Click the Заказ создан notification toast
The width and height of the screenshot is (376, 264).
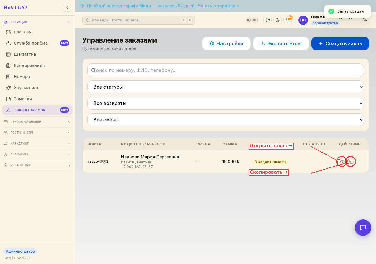click(x=348, y=11)
